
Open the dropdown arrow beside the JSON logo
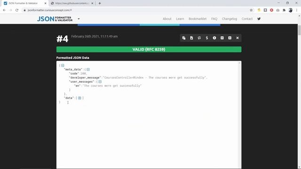(x=79, y=19)
